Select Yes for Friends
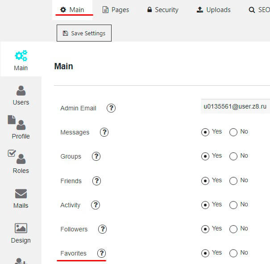This screenshot has height=264, width=270. (205, 181)
